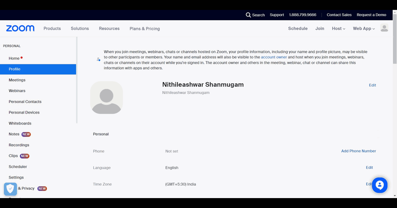397x208 pixels.
Task: Click the red notification dot beside Home
Action: pyautogui.click(x=22, y=57)
